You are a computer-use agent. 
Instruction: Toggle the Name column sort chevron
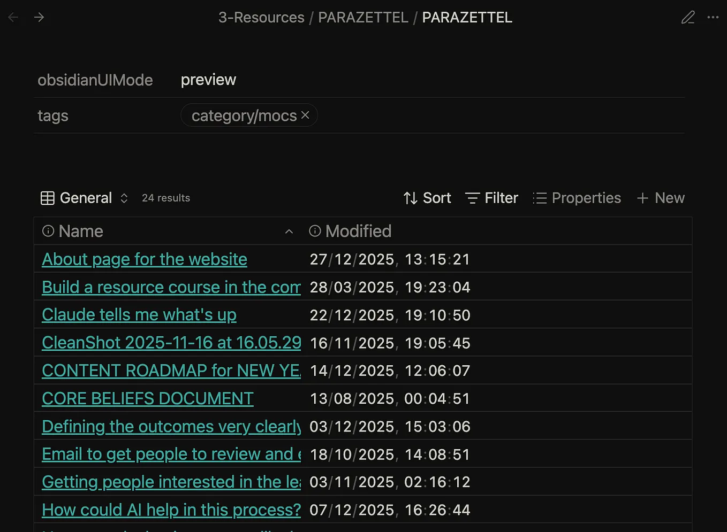pyautogui.click(x=289, y=232)
